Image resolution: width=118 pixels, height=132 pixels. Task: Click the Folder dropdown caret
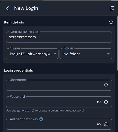[x=108, y=54]
